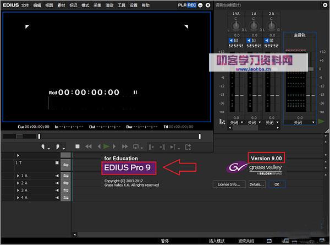
Task: Click the Add Clip to Player icon
Action: pos(173,147)
